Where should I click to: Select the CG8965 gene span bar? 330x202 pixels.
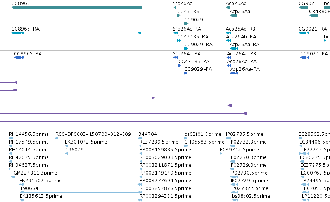pyautogui.click(x=76, y=7)
